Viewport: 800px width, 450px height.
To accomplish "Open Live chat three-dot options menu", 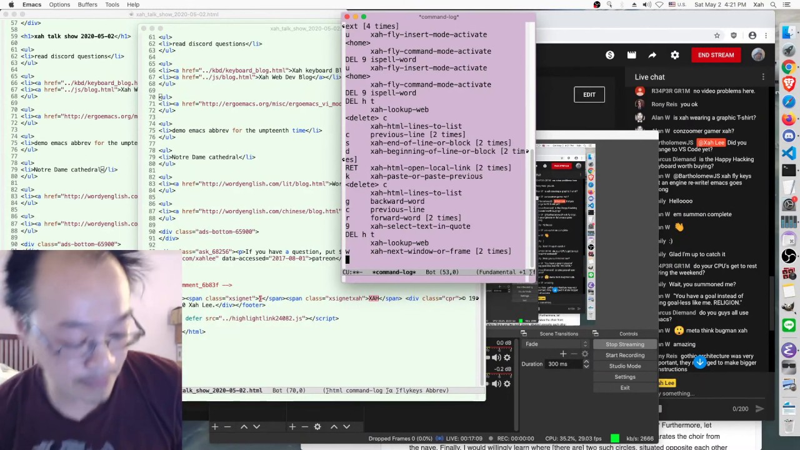I will [x=762, y=77].
